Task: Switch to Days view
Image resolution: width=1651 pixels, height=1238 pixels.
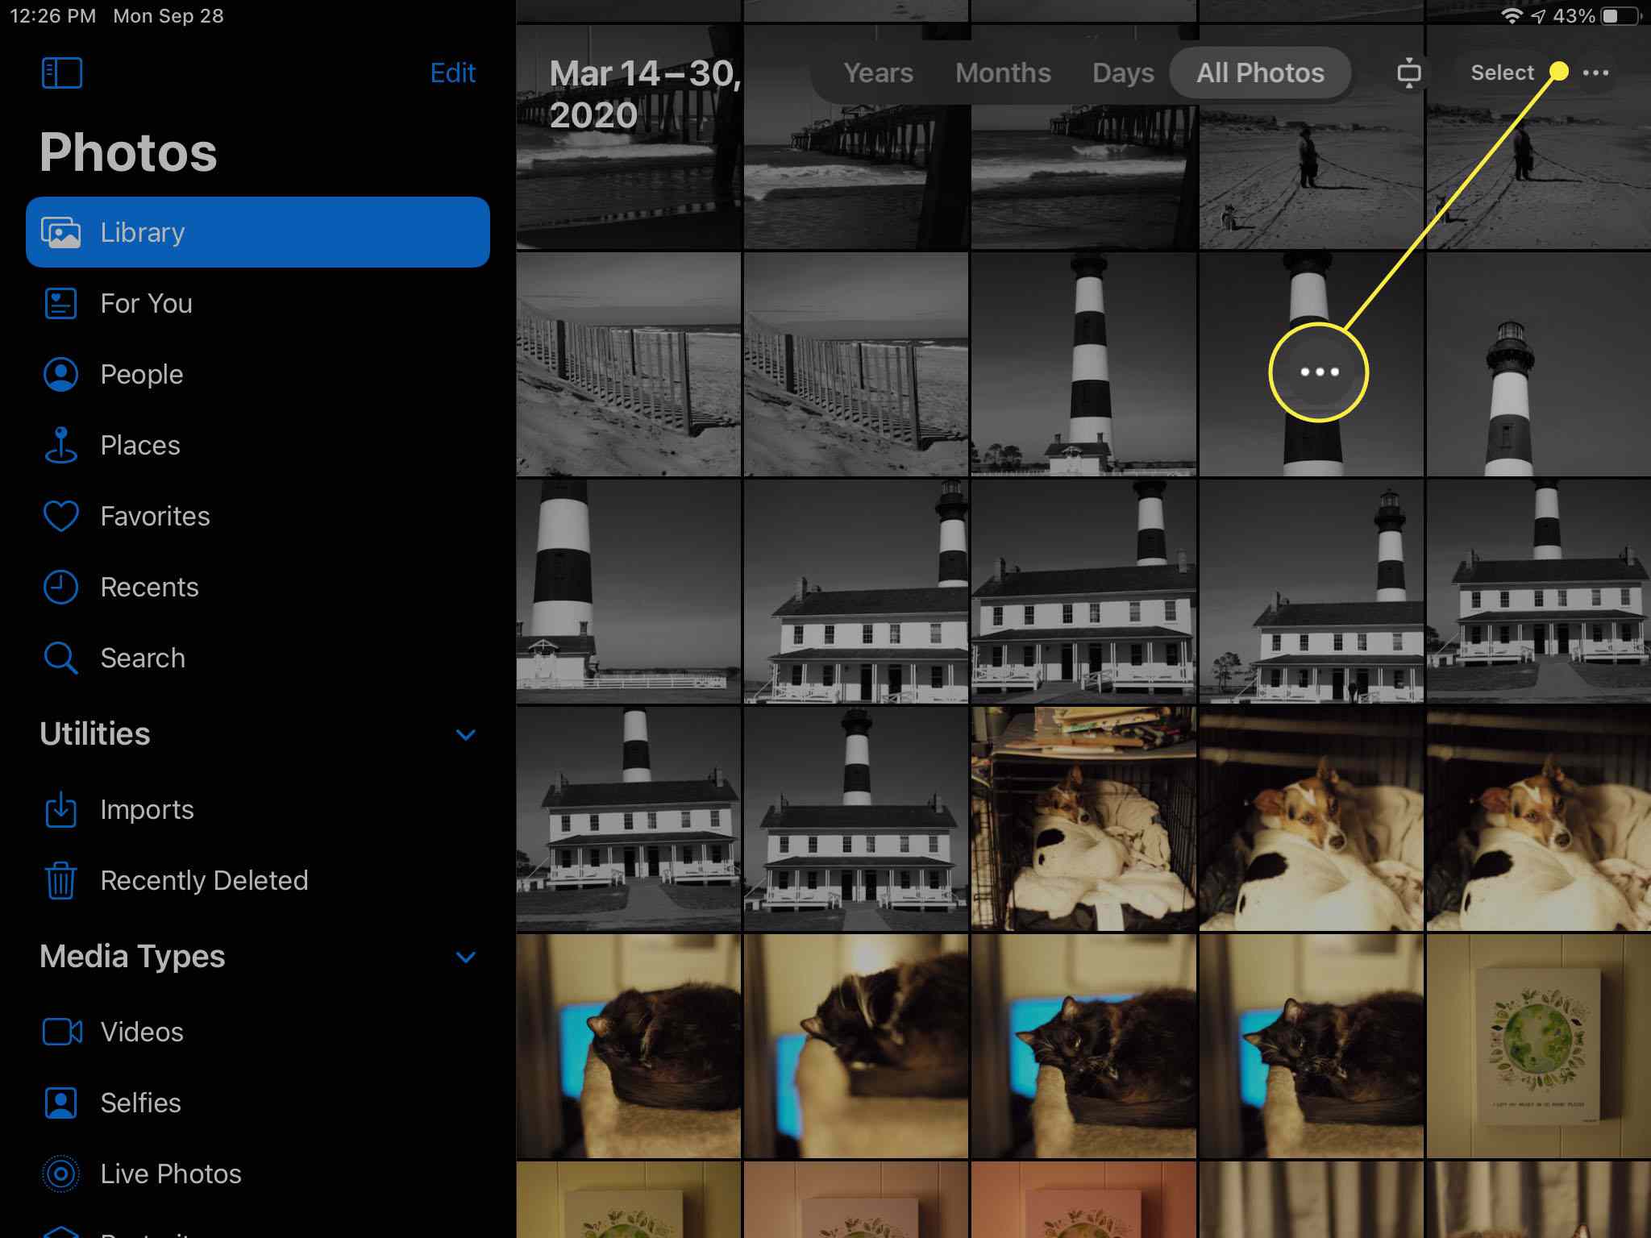Action: pos(1121,73)
